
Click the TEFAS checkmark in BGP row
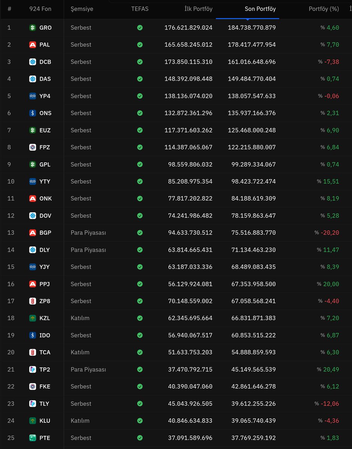coord(140,232)
